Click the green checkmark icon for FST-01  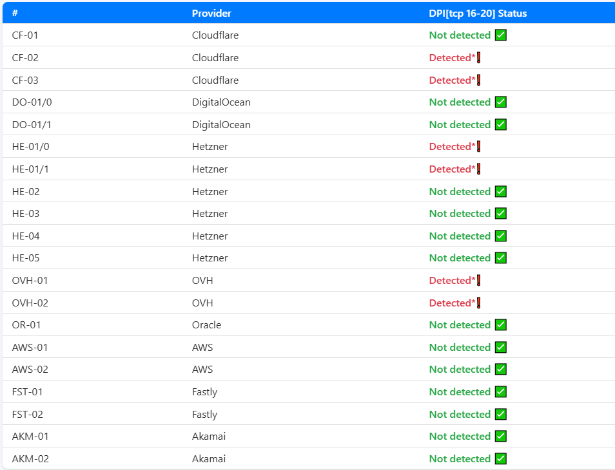coord(501,392)
